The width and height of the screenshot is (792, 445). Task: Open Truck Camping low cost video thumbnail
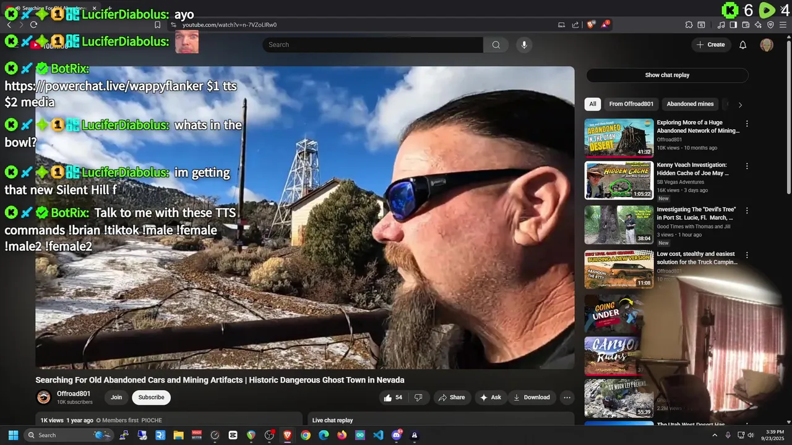tap(619, 269)
